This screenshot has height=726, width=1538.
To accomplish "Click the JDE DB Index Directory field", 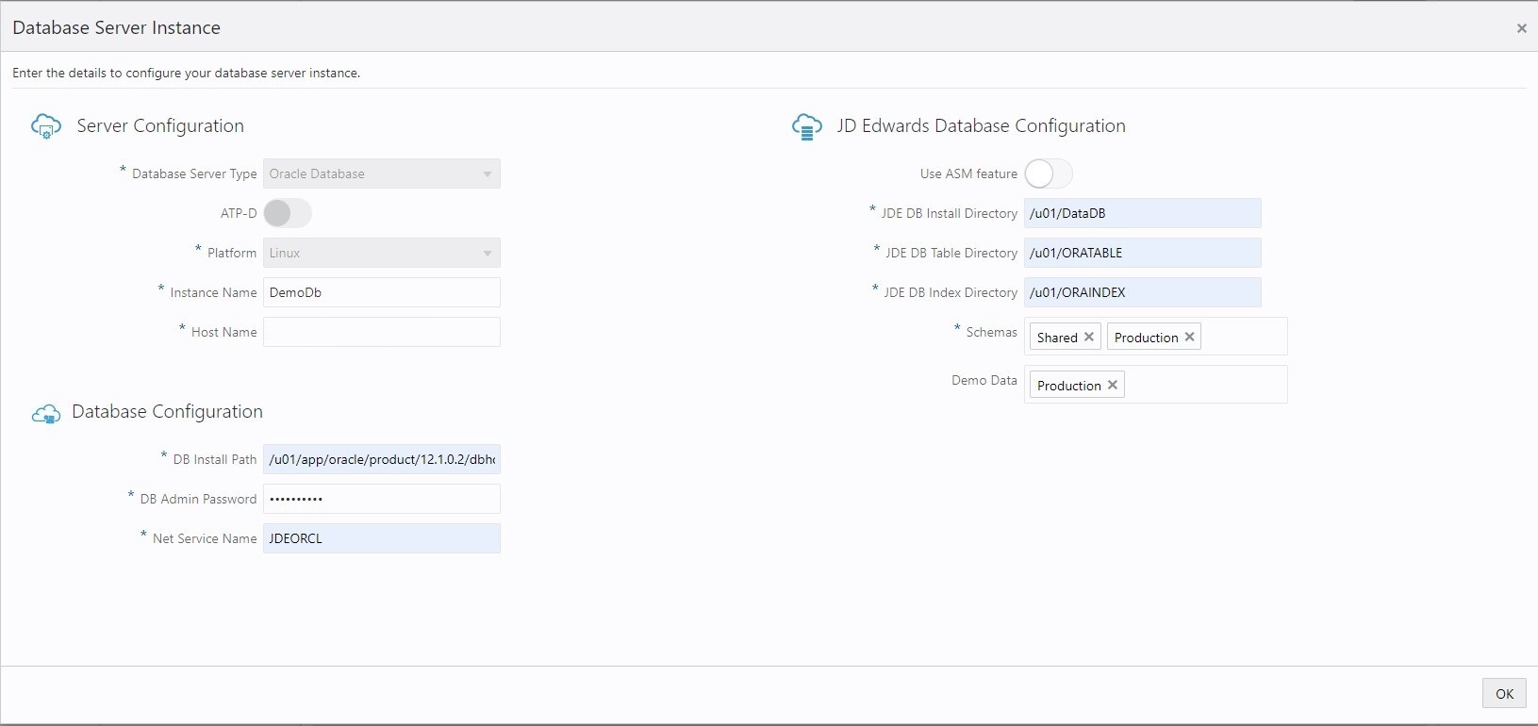I will point(1143,292).
